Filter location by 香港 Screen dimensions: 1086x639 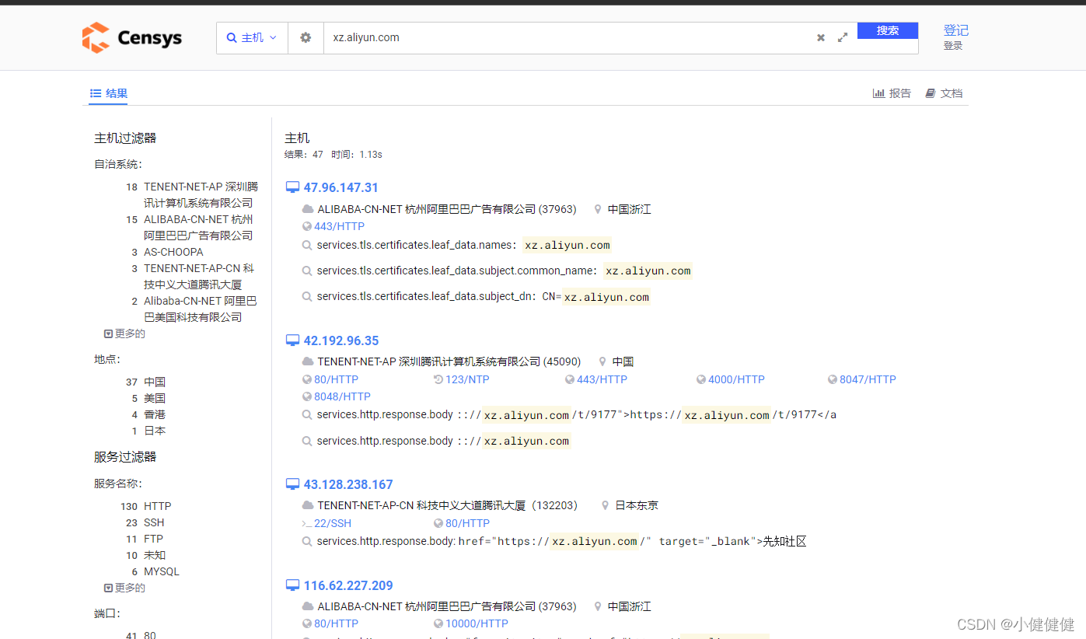pos(155,414)
